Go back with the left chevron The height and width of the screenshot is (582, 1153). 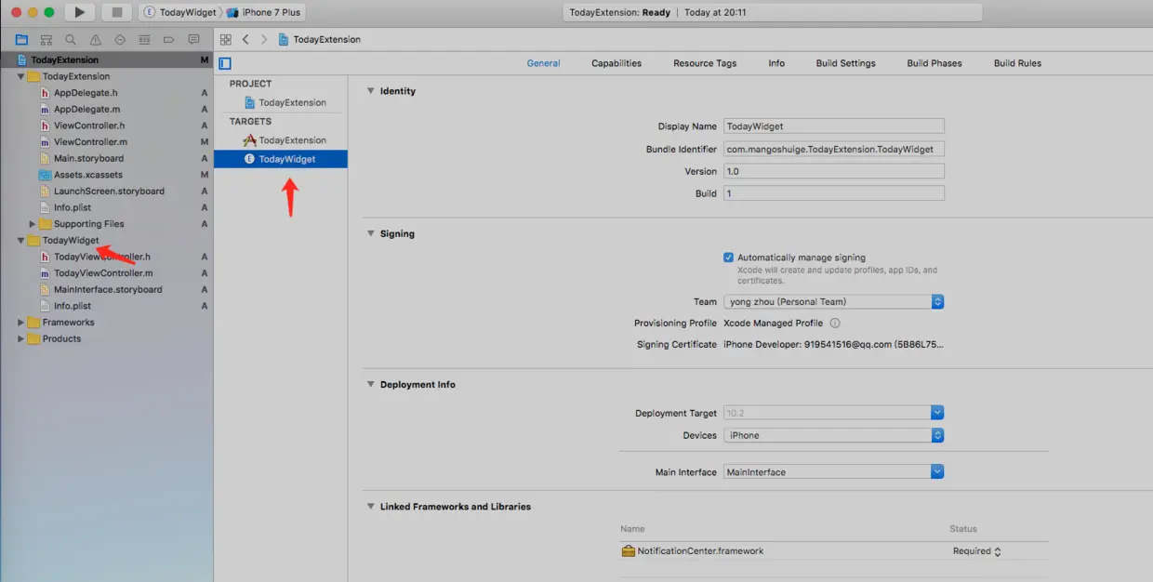point(245,40)
